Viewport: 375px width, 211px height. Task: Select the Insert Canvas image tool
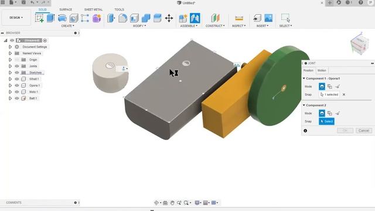268,18
